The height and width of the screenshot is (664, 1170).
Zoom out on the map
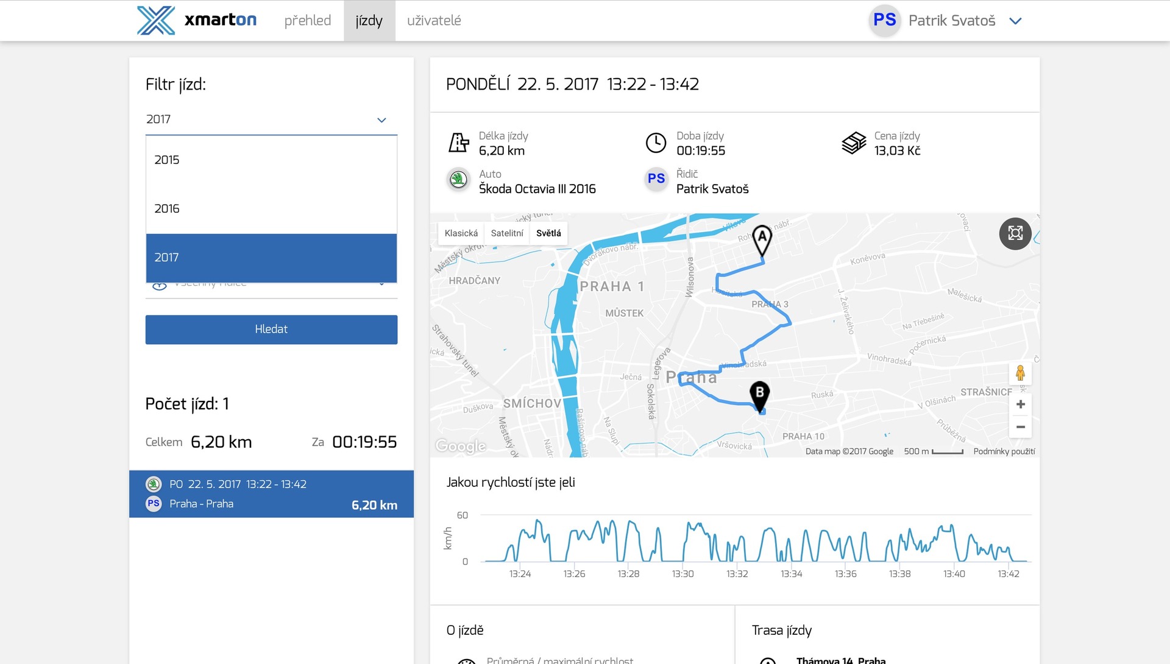pos(1020,427)
